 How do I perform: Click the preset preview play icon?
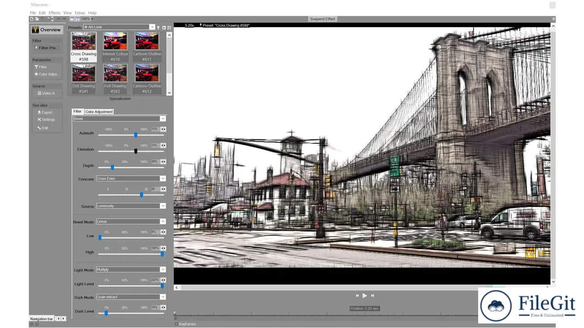click(x=164, y=27)
